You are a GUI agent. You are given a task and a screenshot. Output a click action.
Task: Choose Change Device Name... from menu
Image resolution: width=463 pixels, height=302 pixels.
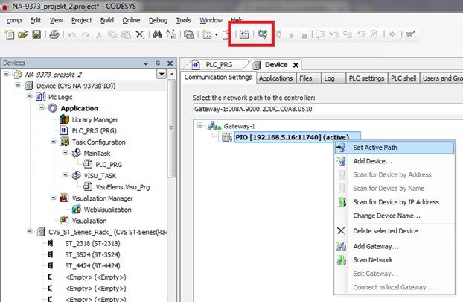click(x=395, y=216)
